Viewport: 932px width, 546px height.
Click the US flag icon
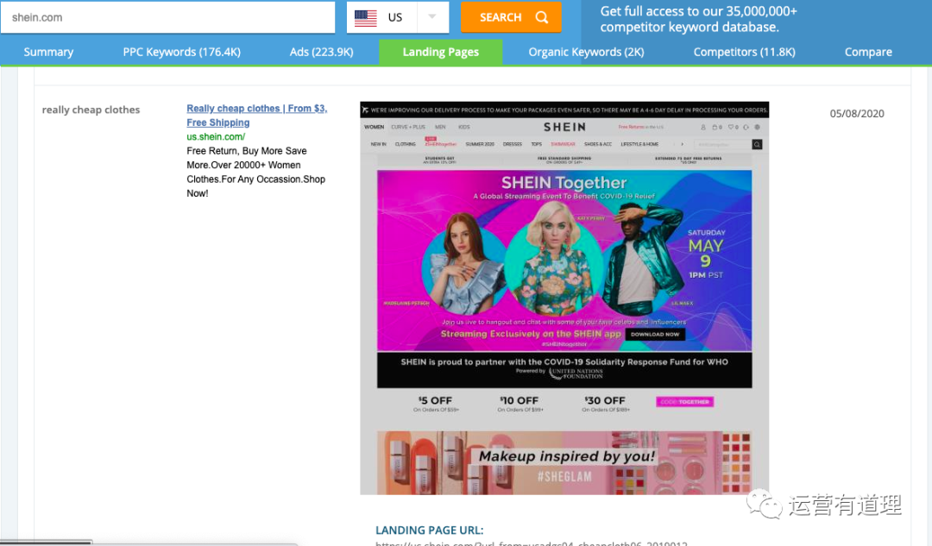366,17
